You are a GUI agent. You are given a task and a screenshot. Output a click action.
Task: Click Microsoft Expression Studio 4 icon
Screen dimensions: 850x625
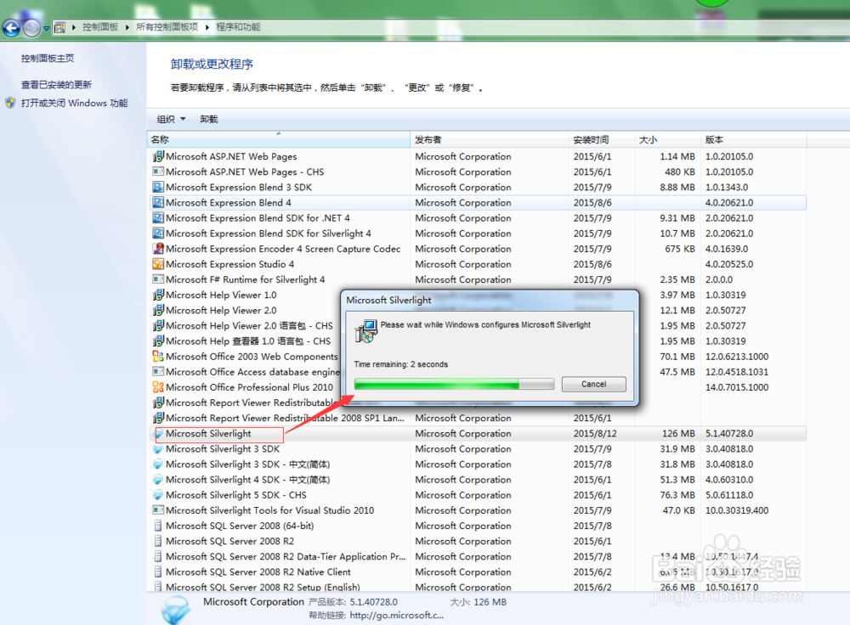[158, 264]
